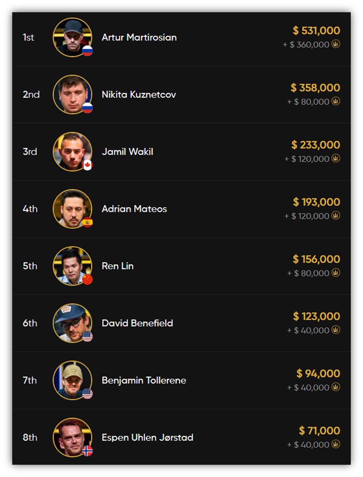363x477 pixels.
Task: Click the $ 123,000 prize amount
Action: point(316,316)
